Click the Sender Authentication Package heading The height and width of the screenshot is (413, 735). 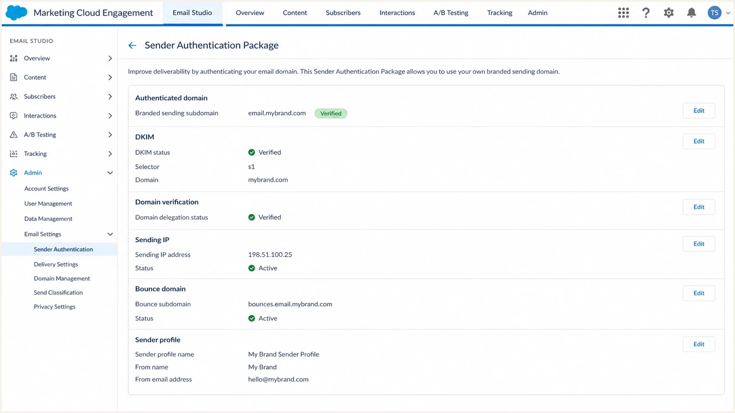point(211,45)
